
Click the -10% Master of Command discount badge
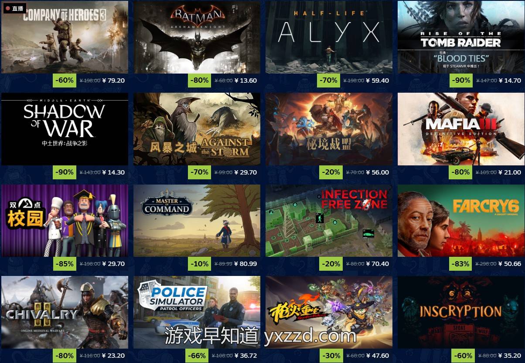199,264
